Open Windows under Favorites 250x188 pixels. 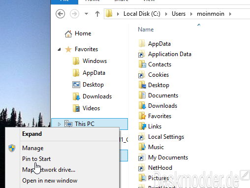tap(94, 61)
